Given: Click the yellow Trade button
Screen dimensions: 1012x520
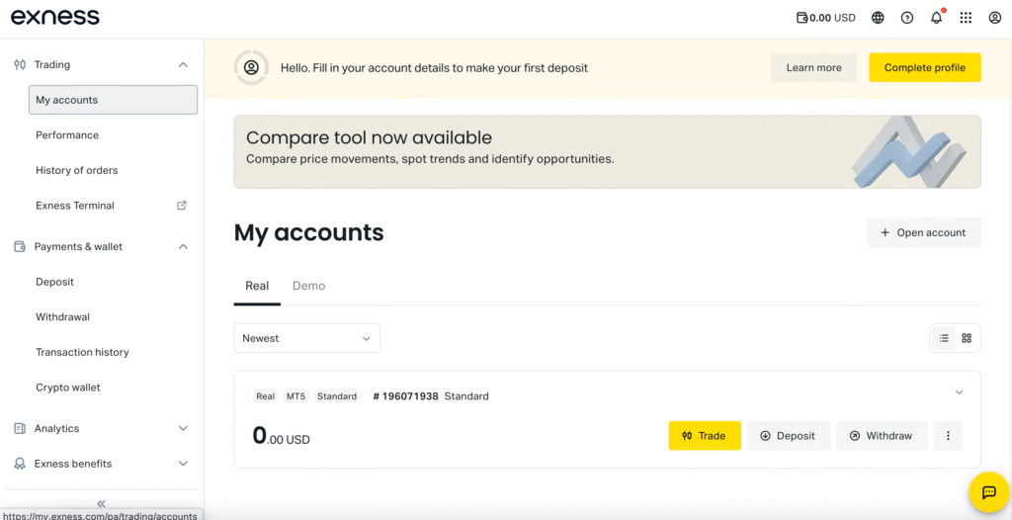Looking at the screenshot, I should coord(704,436).
